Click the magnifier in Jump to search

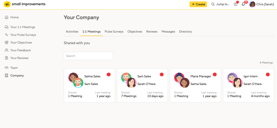(213, 4)
